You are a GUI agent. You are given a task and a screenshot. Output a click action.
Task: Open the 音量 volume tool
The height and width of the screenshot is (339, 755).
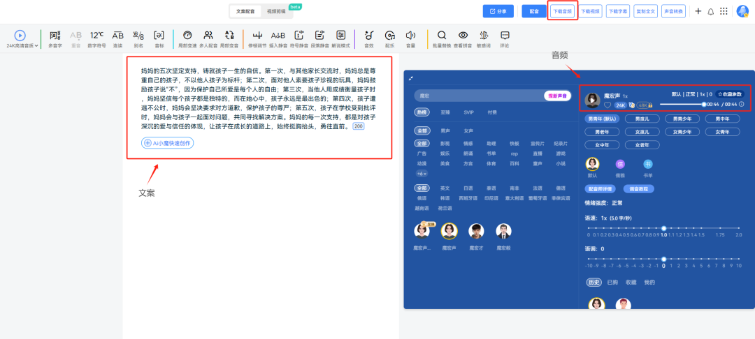pos(411,39)
